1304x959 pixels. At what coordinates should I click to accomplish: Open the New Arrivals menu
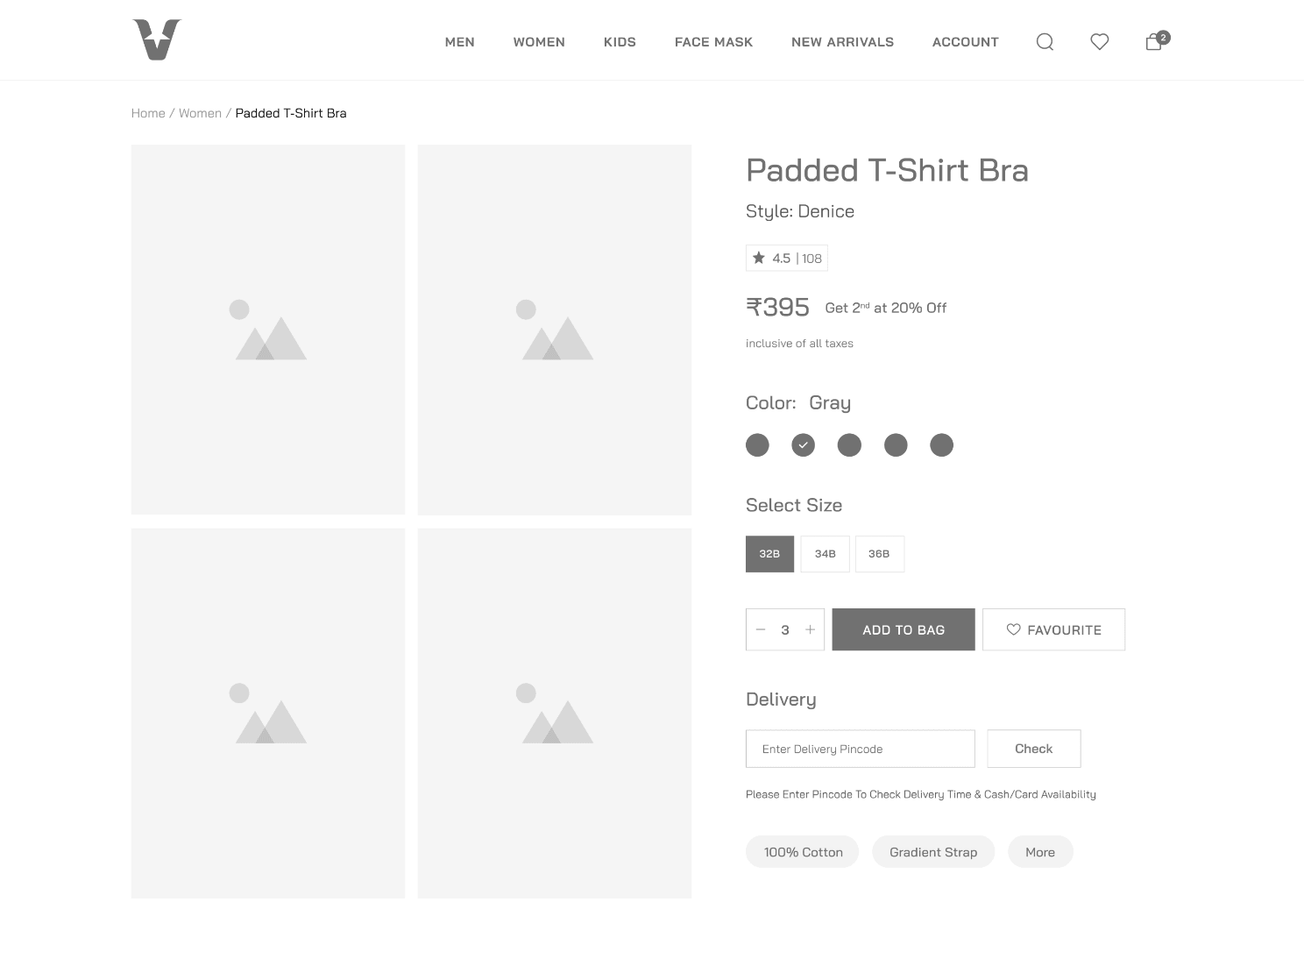(842, 42)
